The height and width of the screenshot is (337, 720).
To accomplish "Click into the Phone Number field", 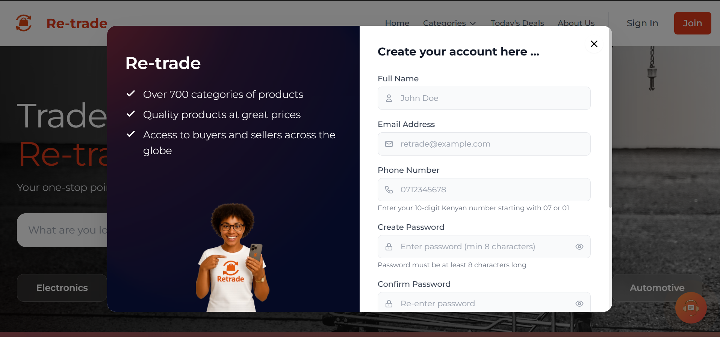I will (489, 190).
